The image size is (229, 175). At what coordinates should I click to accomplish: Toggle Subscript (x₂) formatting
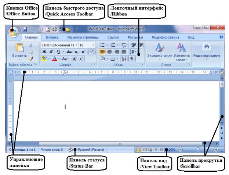click(x=76, y=52)
